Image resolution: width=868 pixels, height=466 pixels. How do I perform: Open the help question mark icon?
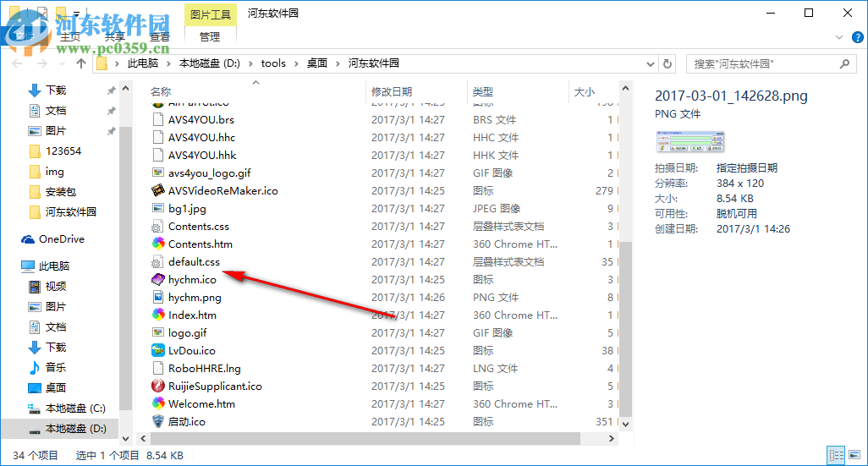pos(858,37)
